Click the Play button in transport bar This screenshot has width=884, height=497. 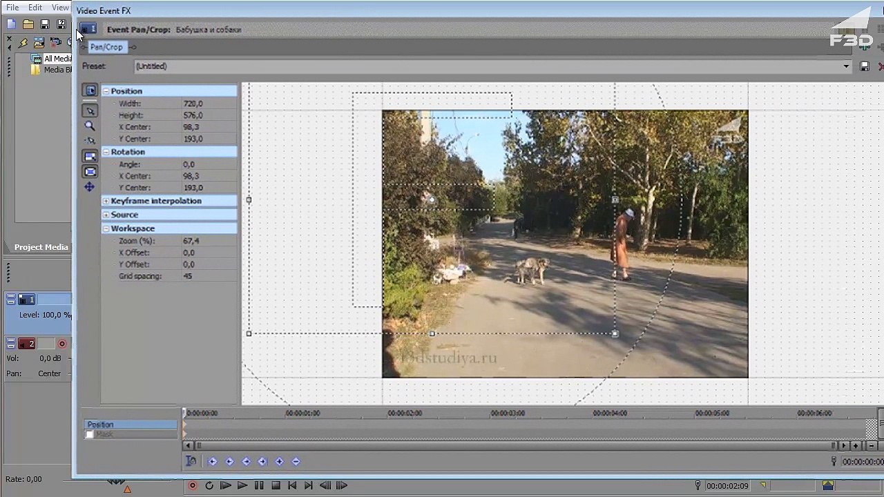coord(242,485)
